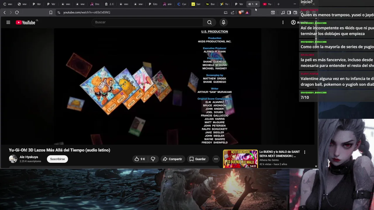Close the active YouTube tab

257,4
